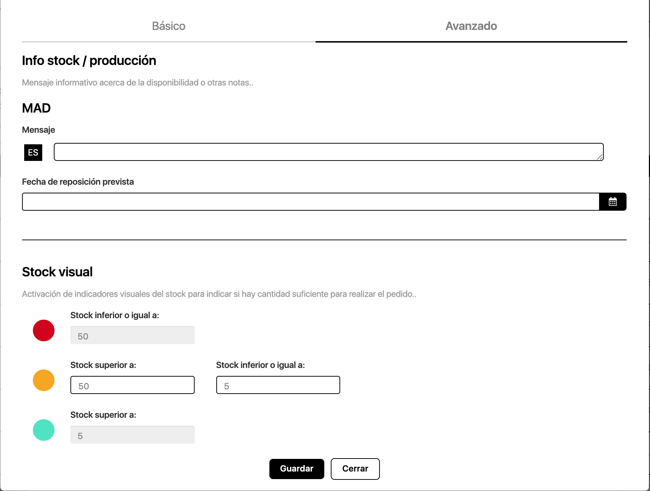650x491 pixels.
Task: Focus the Mensaje text area
Action: point(329,152)
